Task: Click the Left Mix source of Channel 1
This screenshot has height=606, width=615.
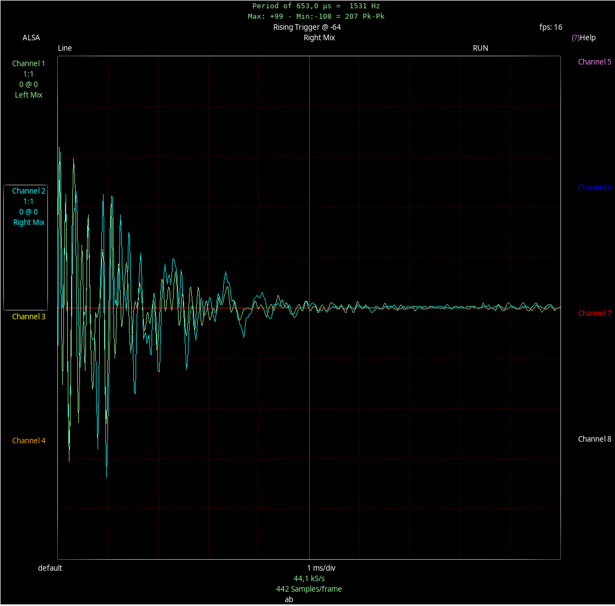Action: coord(28,95)
